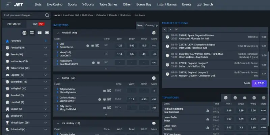Click the Favorites star icon
Screen dimensions: 270x135
pyautogui.click(x=7, y=41)
